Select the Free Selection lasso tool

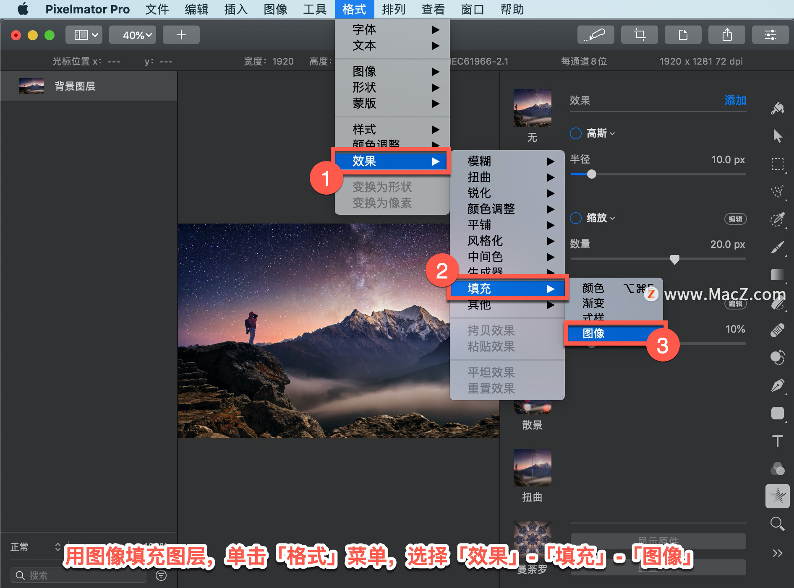[x=777, y=191]
